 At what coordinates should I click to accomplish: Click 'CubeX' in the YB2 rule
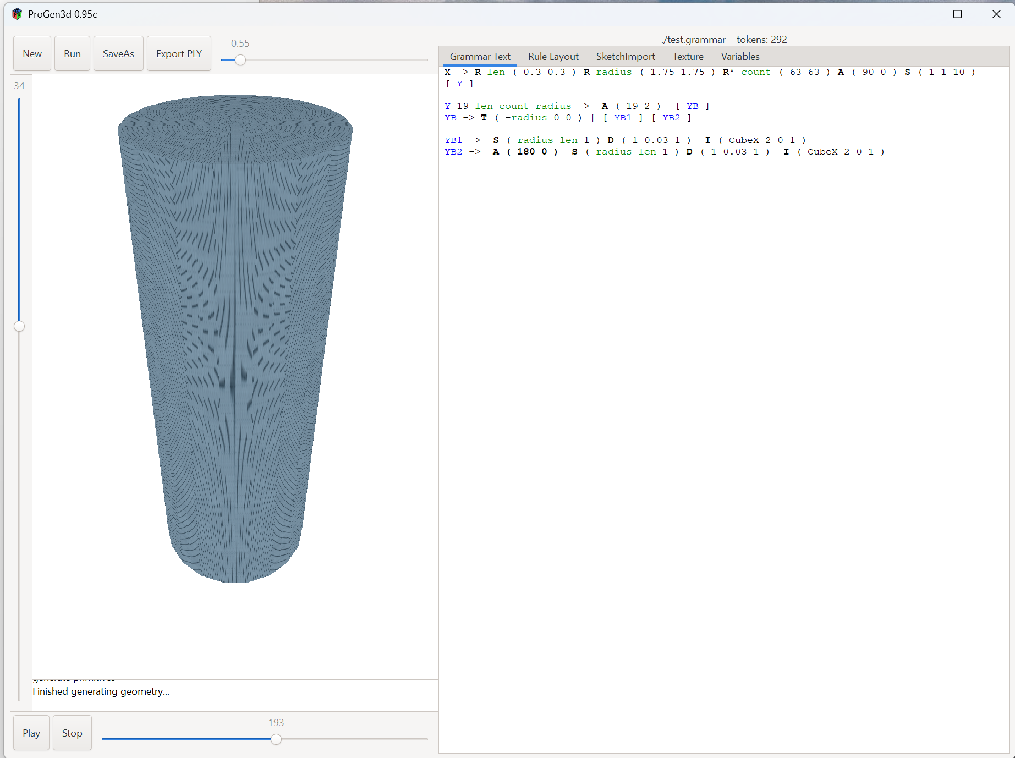(x=822, y=152)
